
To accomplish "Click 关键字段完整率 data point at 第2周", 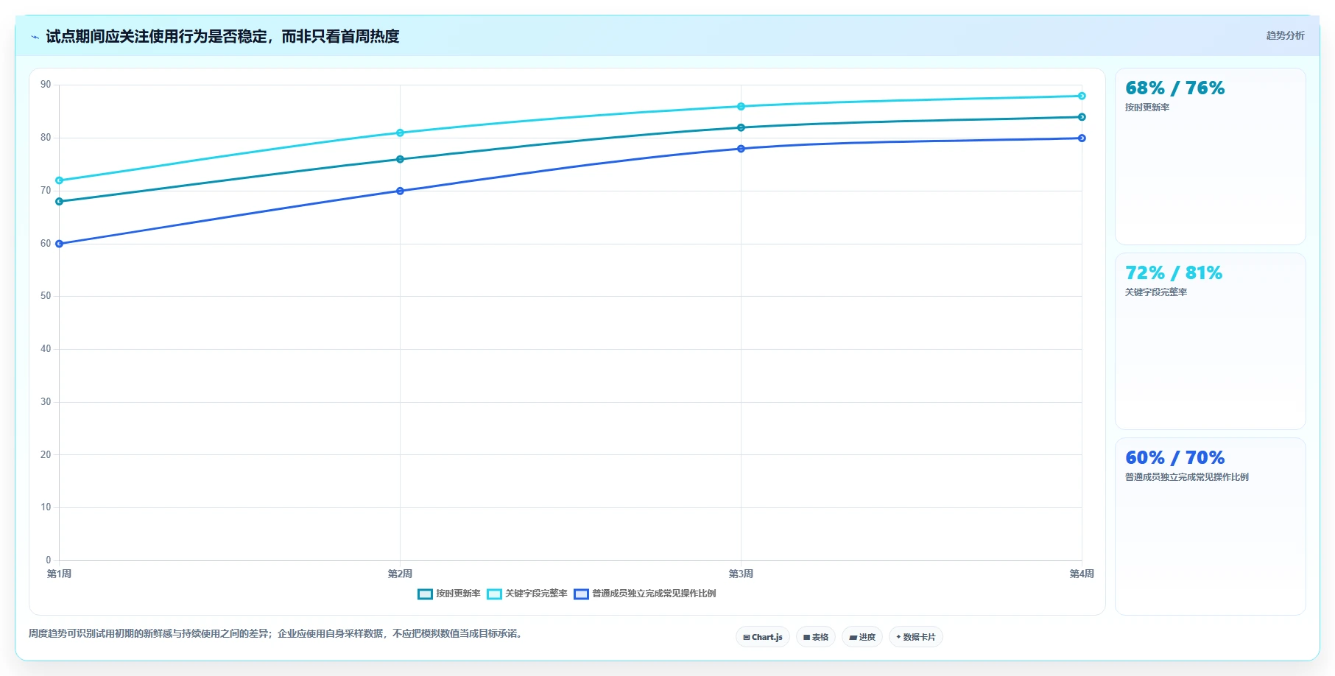I will click(400, 133).
